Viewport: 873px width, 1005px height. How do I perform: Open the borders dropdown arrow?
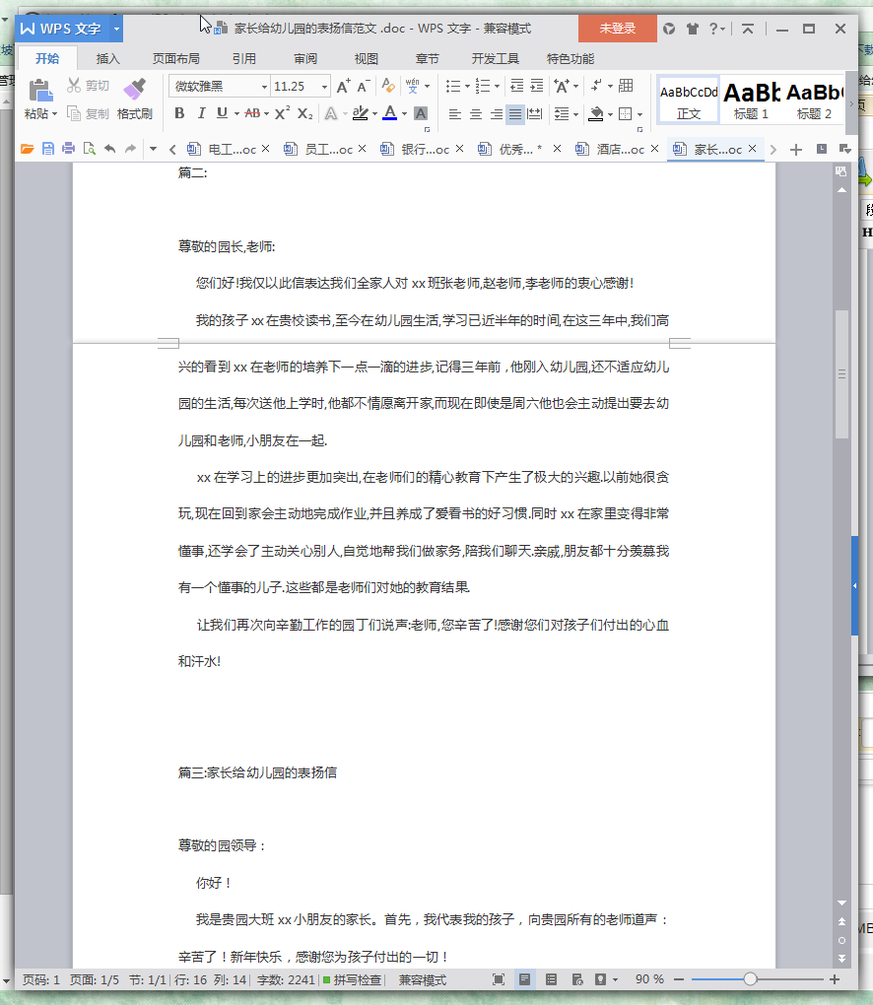(639, 114)
